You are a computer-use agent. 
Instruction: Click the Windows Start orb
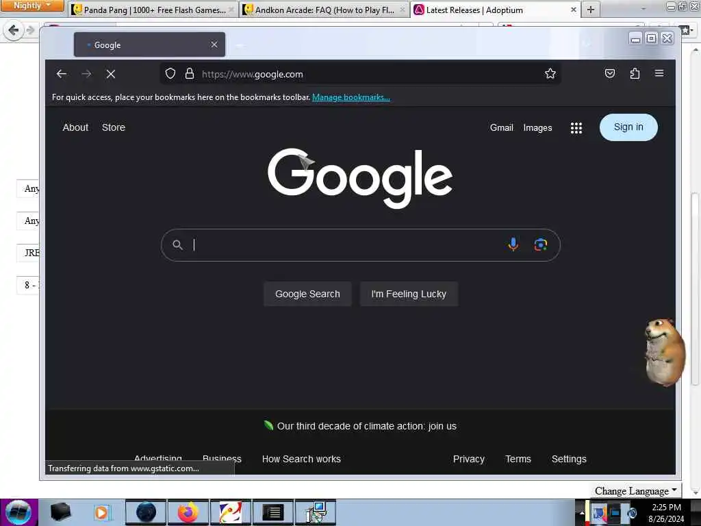(x=18, y=512)
